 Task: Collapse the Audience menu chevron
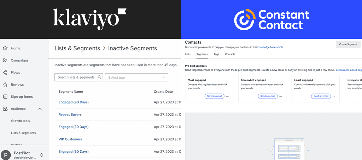coord(40,109)
